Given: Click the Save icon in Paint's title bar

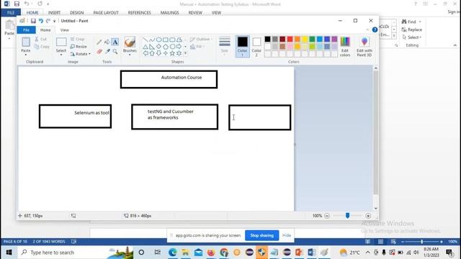Looking at the screenshot, I should tap(33, 21).
